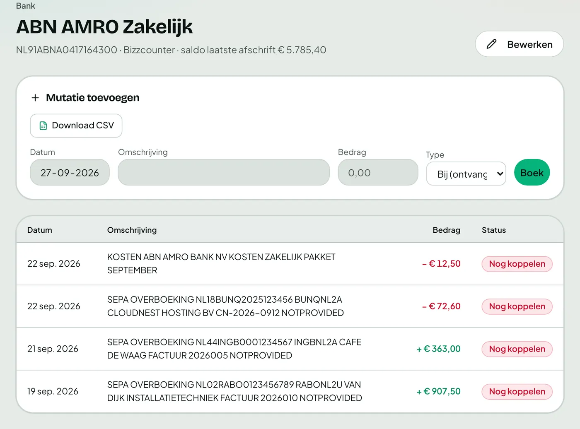Click the pencil icon on Bewerken
580x429 pixels.
pyautogui.click(x=491, y=44)
